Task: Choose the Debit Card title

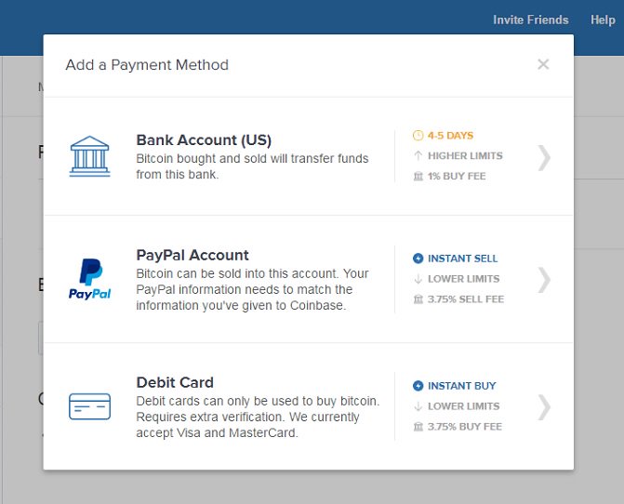Action: [x=175, y=382]
